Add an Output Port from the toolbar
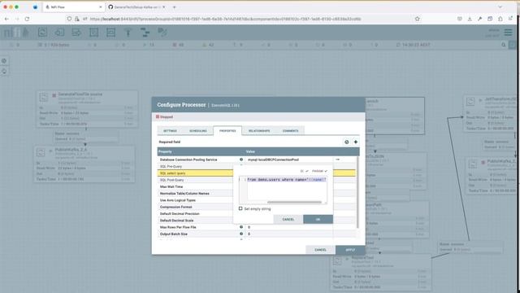The width and height of the screenshot is (520, 293). [76, 33]
